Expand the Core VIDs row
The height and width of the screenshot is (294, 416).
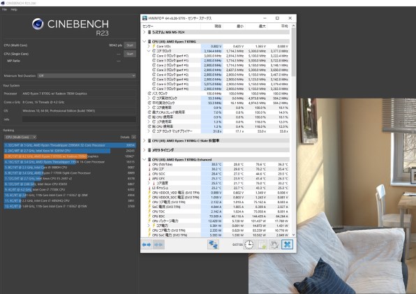(149, 46)
